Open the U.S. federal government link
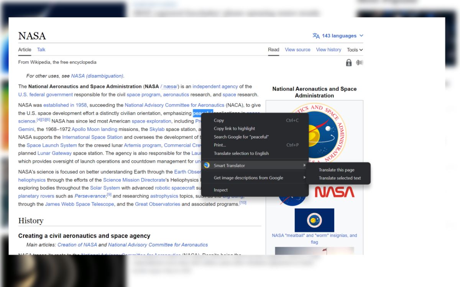 click(46, 95)
